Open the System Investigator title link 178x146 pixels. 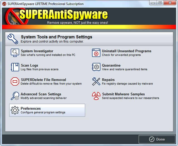(37, 51)
